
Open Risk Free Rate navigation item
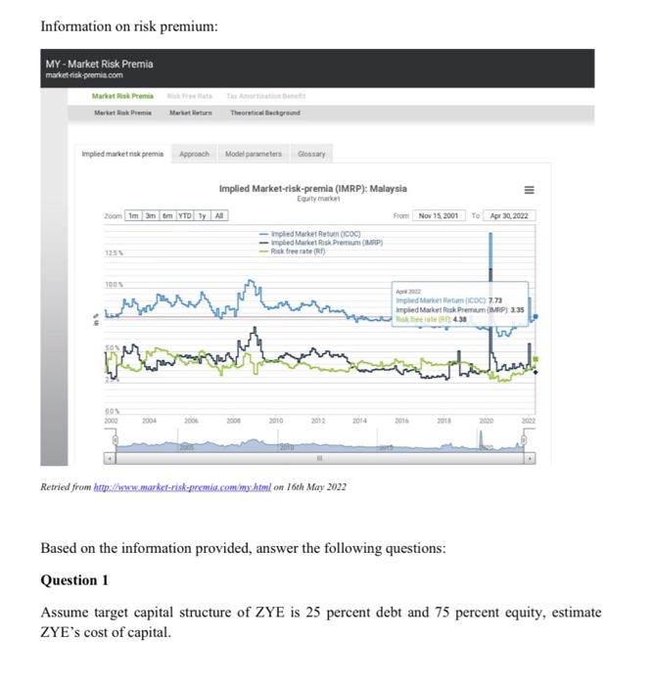pyautogui.click(x=190, y=96)
